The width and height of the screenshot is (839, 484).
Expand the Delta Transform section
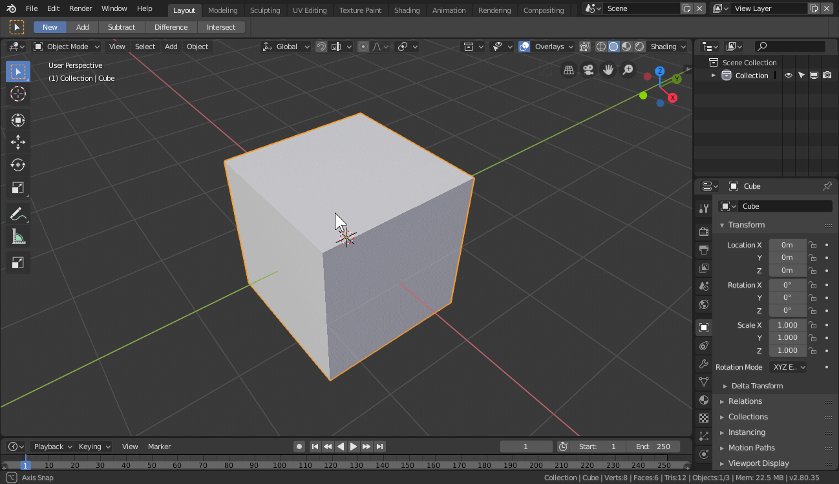[756, 386]
